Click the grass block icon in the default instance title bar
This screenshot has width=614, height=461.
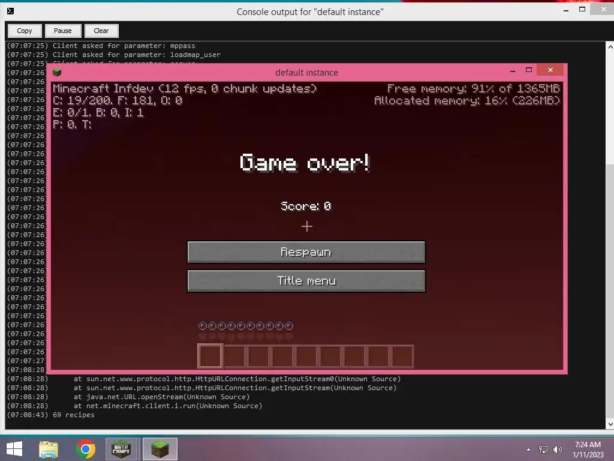(57, 72)
